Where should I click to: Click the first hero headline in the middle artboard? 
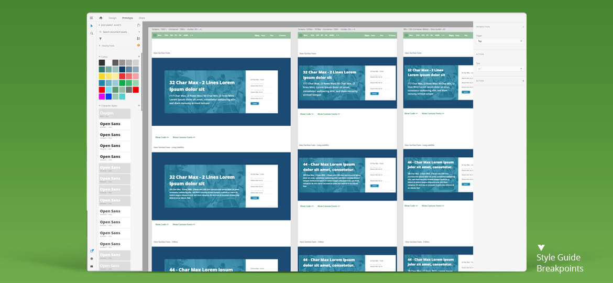pos(330,74)
